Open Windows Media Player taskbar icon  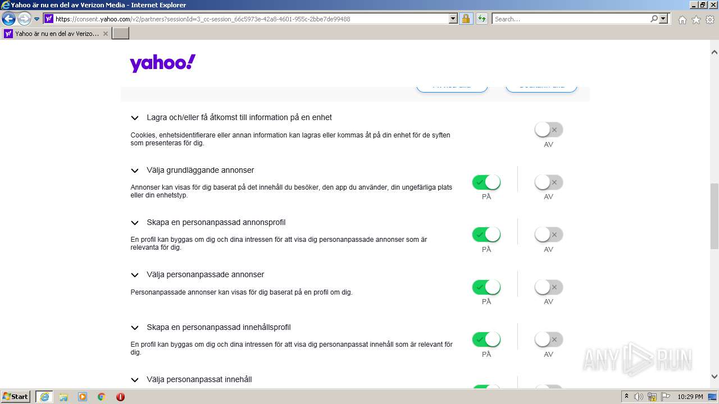pos(83,397)
